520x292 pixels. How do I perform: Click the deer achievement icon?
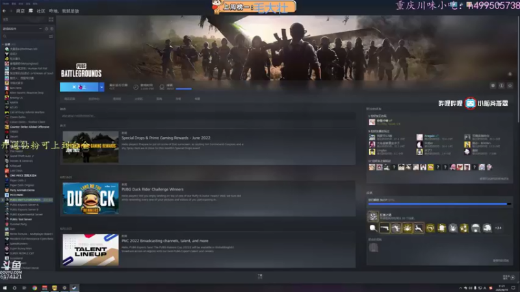click(419, 228)
